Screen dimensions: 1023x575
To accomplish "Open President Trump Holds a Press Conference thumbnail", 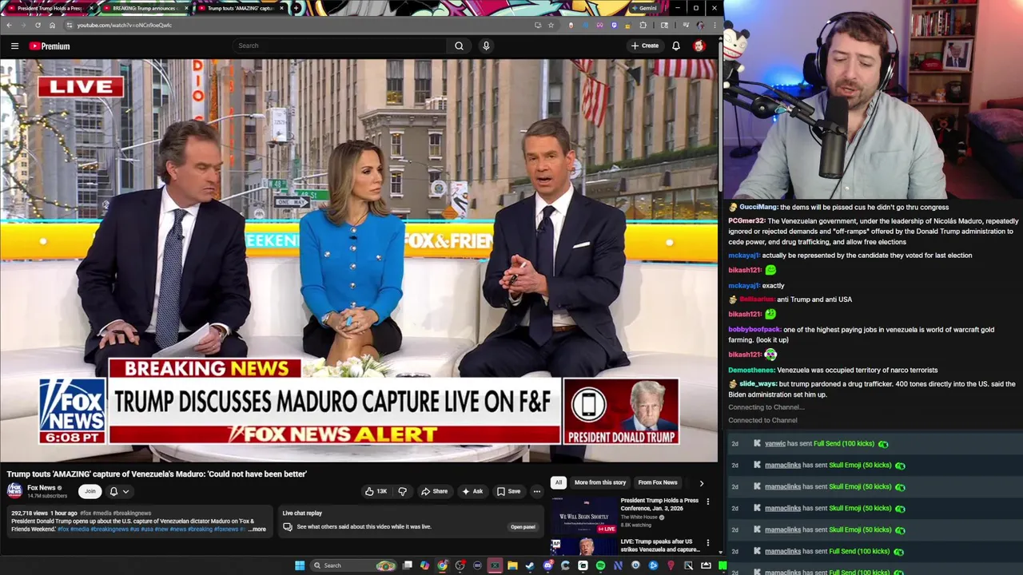I will (584, 516).
